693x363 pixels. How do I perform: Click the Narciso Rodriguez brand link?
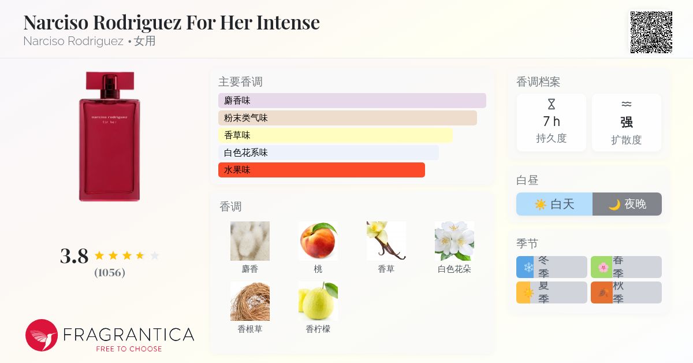click(x=73, y=41)
